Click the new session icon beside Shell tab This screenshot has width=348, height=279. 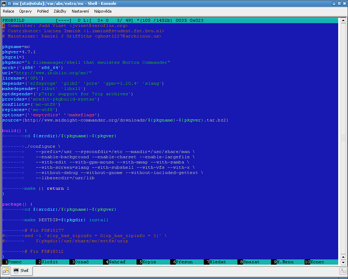[x=5, y=270]
